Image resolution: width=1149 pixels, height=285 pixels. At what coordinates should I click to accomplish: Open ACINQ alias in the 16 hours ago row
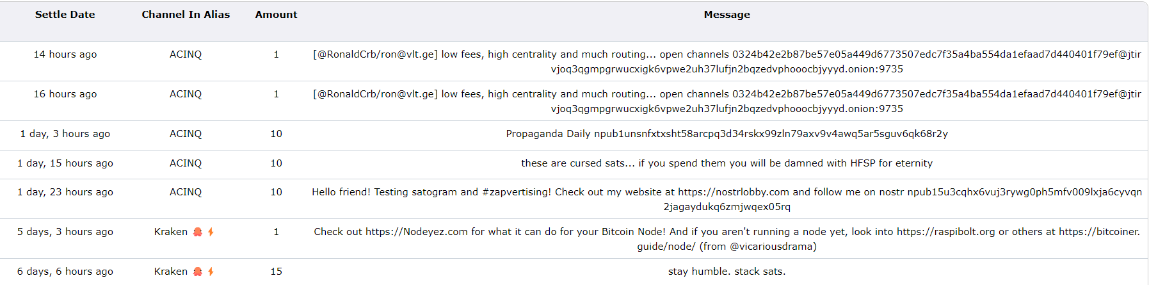point(186,94)
